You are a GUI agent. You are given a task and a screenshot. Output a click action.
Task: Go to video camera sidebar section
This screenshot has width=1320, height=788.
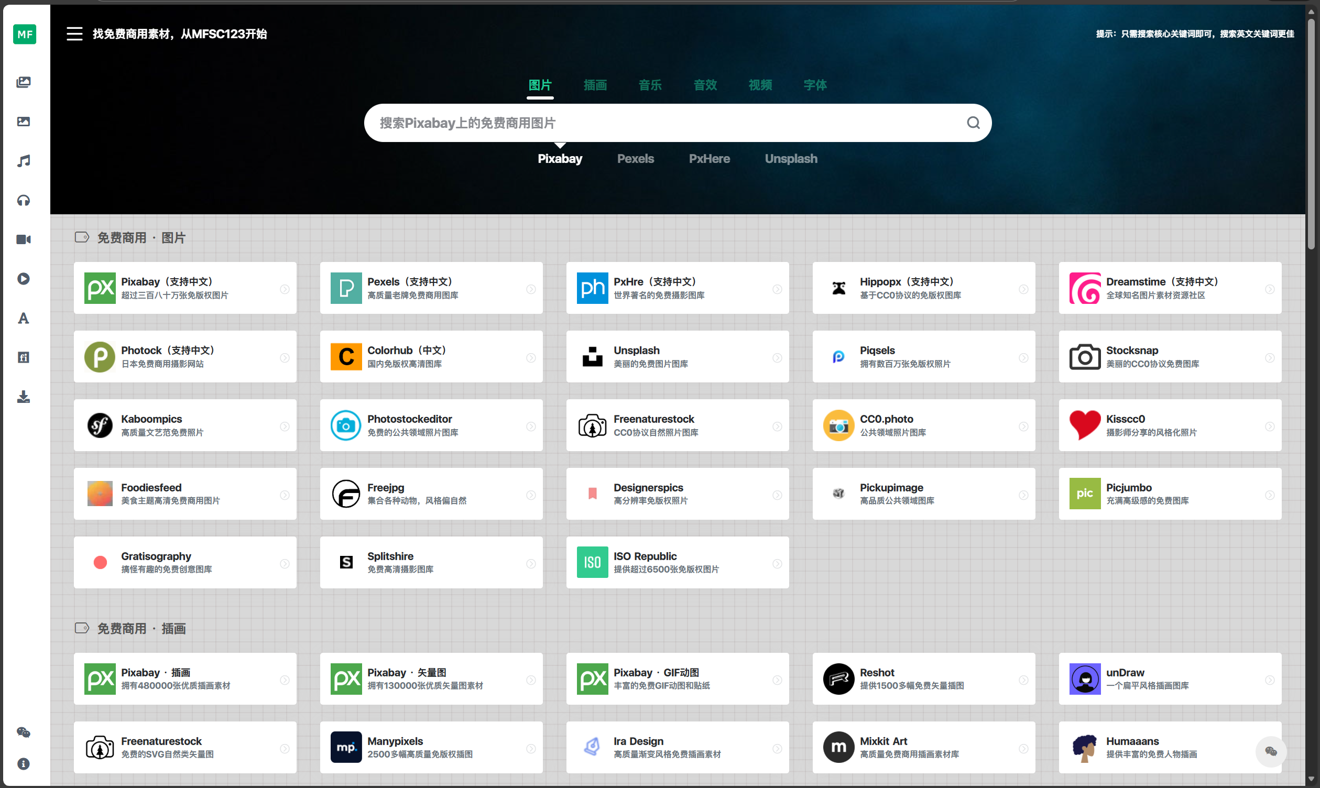click(x=24, y=239)
